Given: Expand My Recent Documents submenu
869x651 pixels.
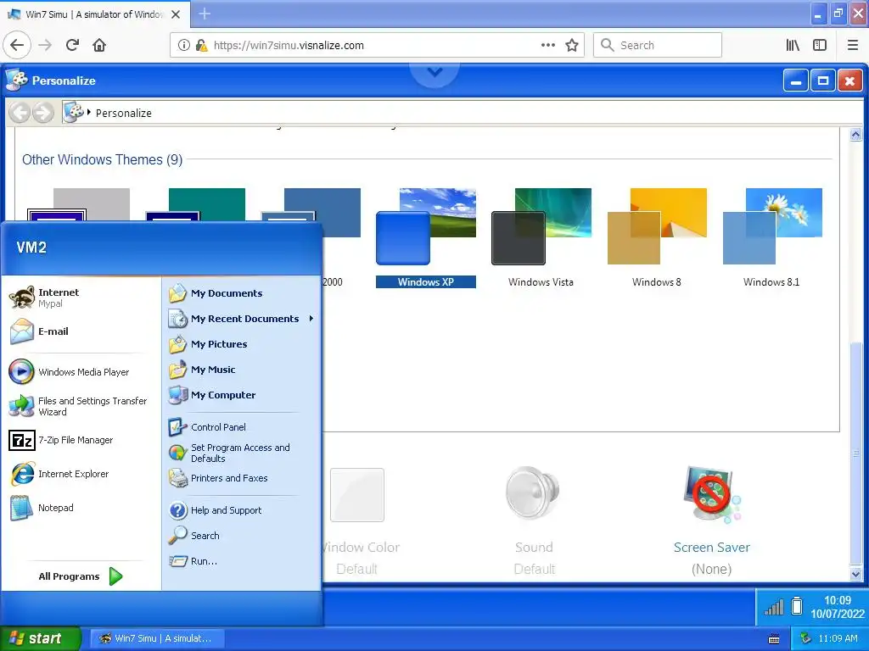Looking at the screenshot, I should pos(242,319).
